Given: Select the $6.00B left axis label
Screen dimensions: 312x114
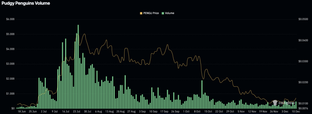Looking at the screenshot, I should [11, 19].
